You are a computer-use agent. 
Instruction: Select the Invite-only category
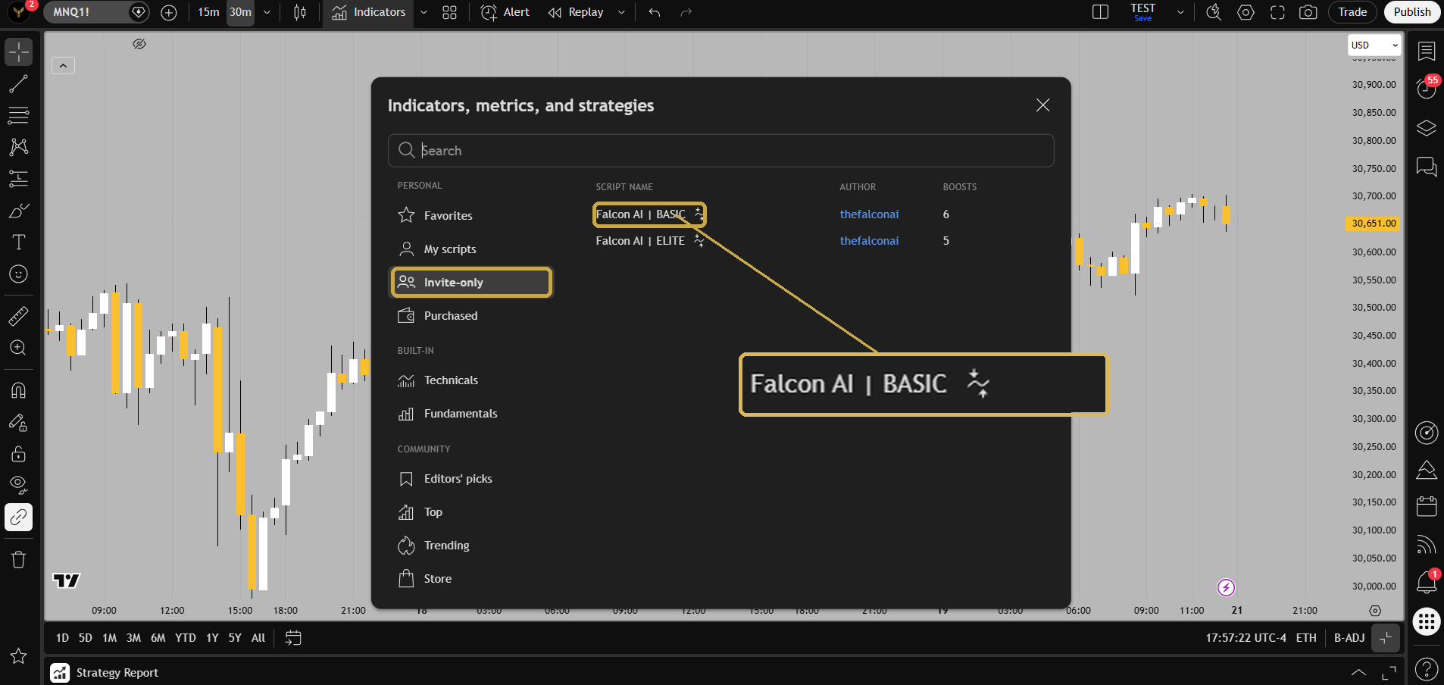click(x=470, y=282)
